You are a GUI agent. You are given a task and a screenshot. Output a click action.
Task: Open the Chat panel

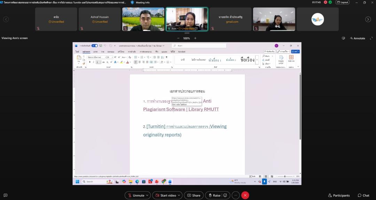tap(363, 195)
